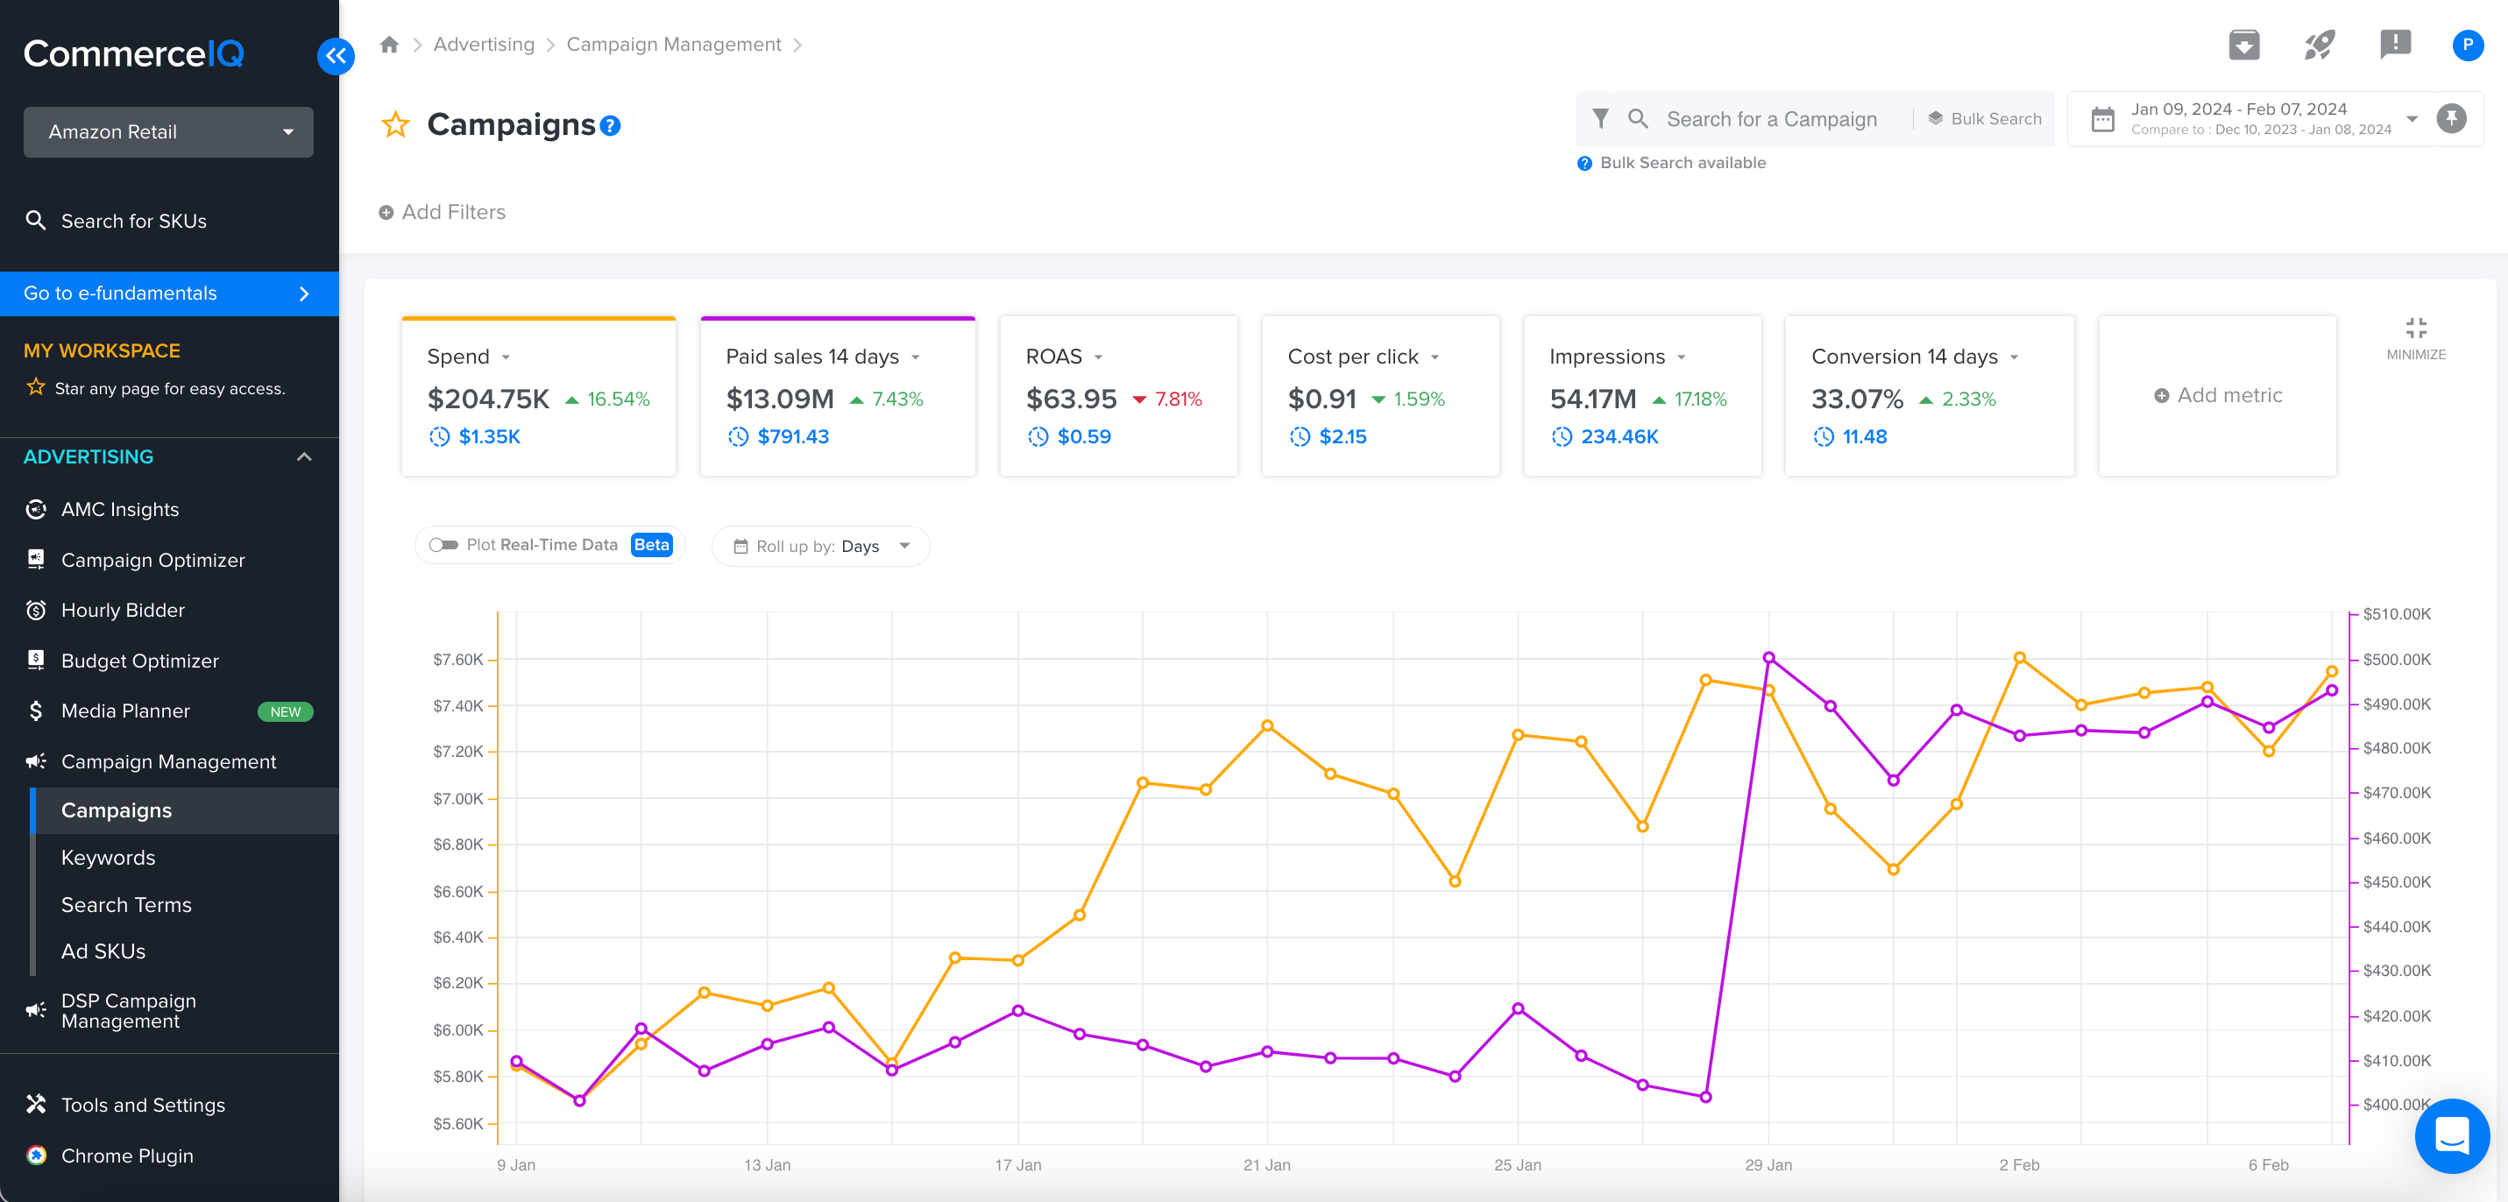This screenshot has width=2508, height=1202.
Task: Click the orange Spend point on 29 Jan
Action: pyautogui.click(x=1769, y=691)
